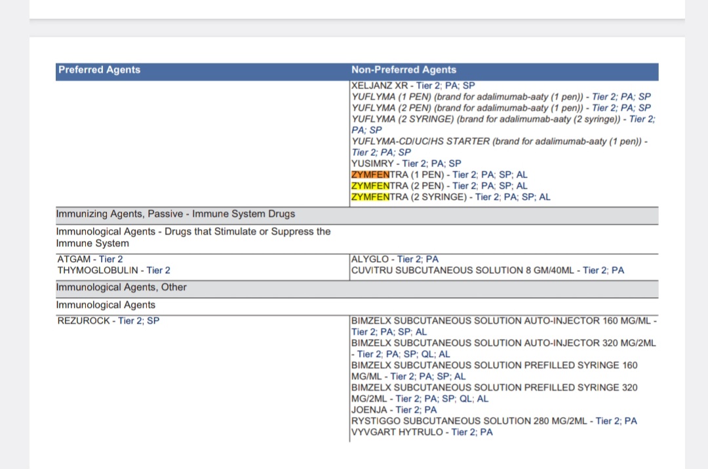Select the ATGAM - Tier 2 entry
Image resolution: width=708 pixels, height=469 pixels.
coord(90,259)
